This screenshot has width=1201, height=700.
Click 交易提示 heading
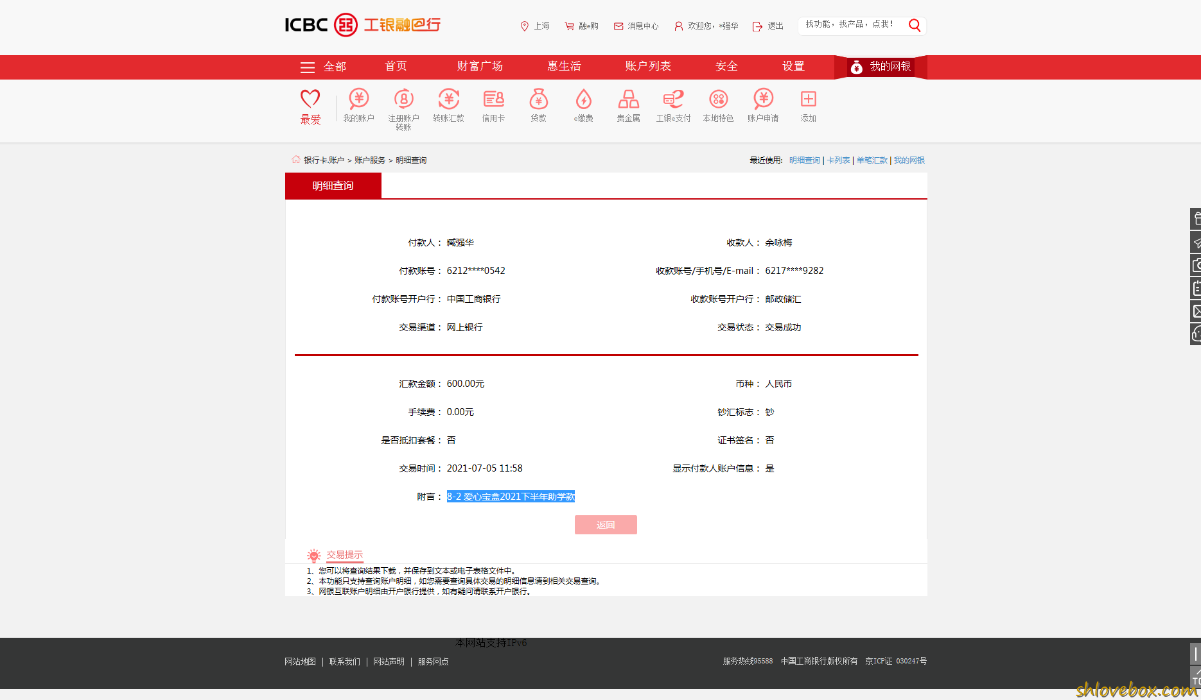pos(344,555)
